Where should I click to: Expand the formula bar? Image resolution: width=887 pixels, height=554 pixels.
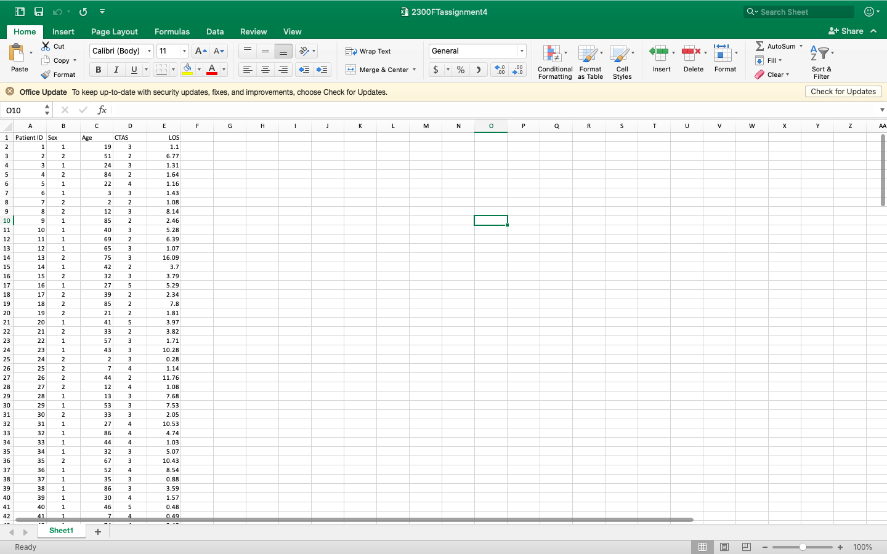tap(882, 110)
